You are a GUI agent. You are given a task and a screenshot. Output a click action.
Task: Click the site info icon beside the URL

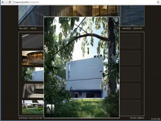(x=14, y=2)
